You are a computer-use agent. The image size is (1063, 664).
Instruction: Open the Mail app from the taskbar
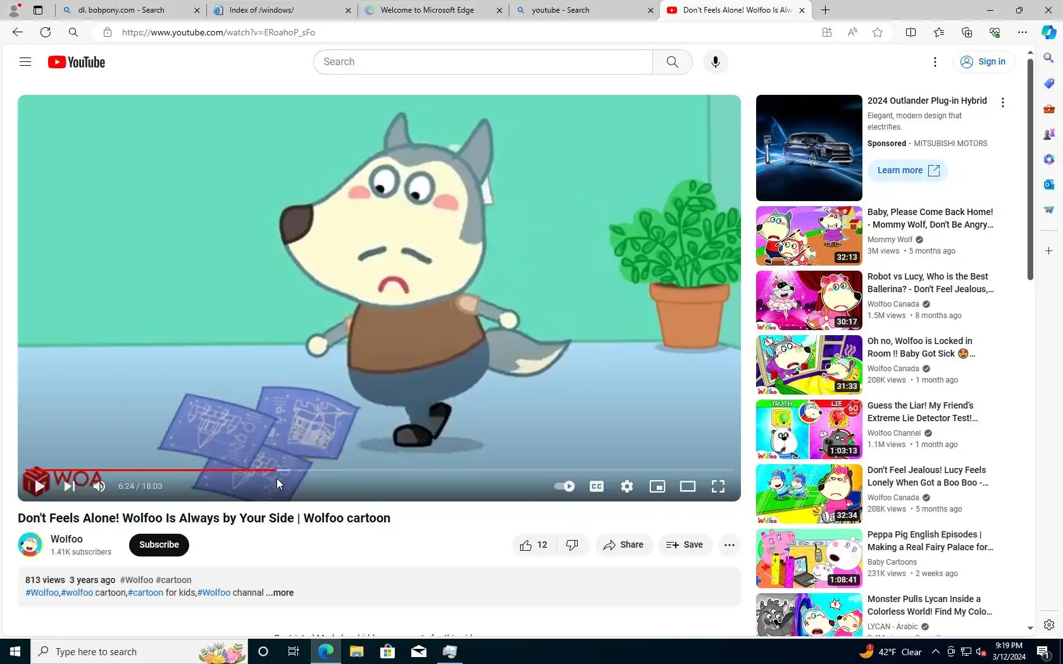(419, 651)
